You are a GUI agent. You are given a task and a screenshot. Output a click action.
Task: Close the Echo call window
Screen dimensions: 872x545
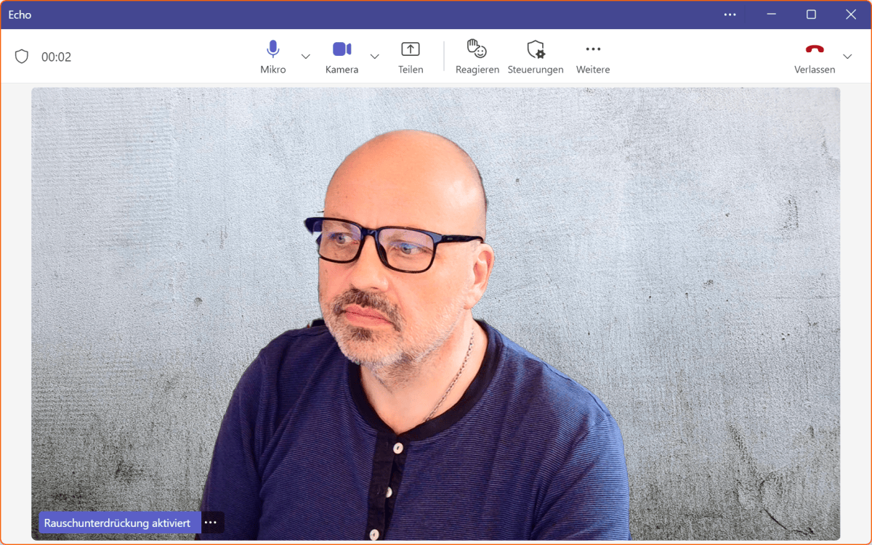[x=851, y=15]
